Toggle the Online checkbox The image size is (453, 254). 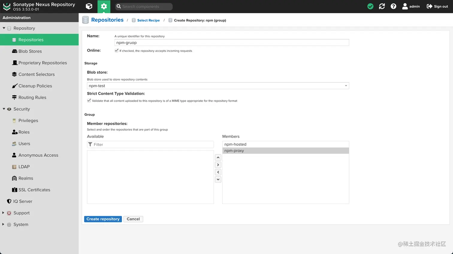(x=117, y=51)
